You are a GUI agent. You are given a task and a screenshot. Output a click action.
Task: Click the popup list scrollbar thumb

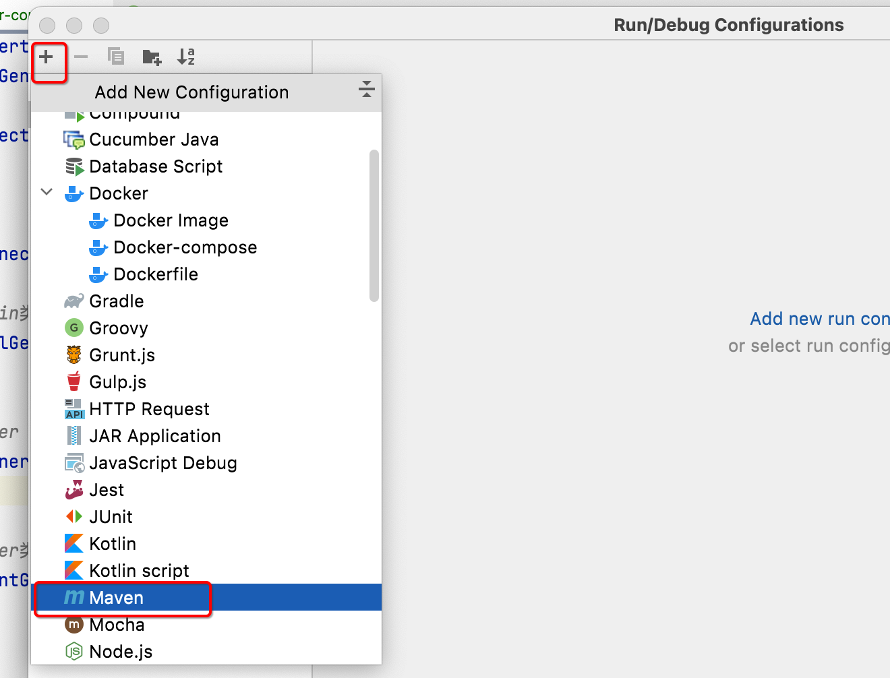pos(374,226)
